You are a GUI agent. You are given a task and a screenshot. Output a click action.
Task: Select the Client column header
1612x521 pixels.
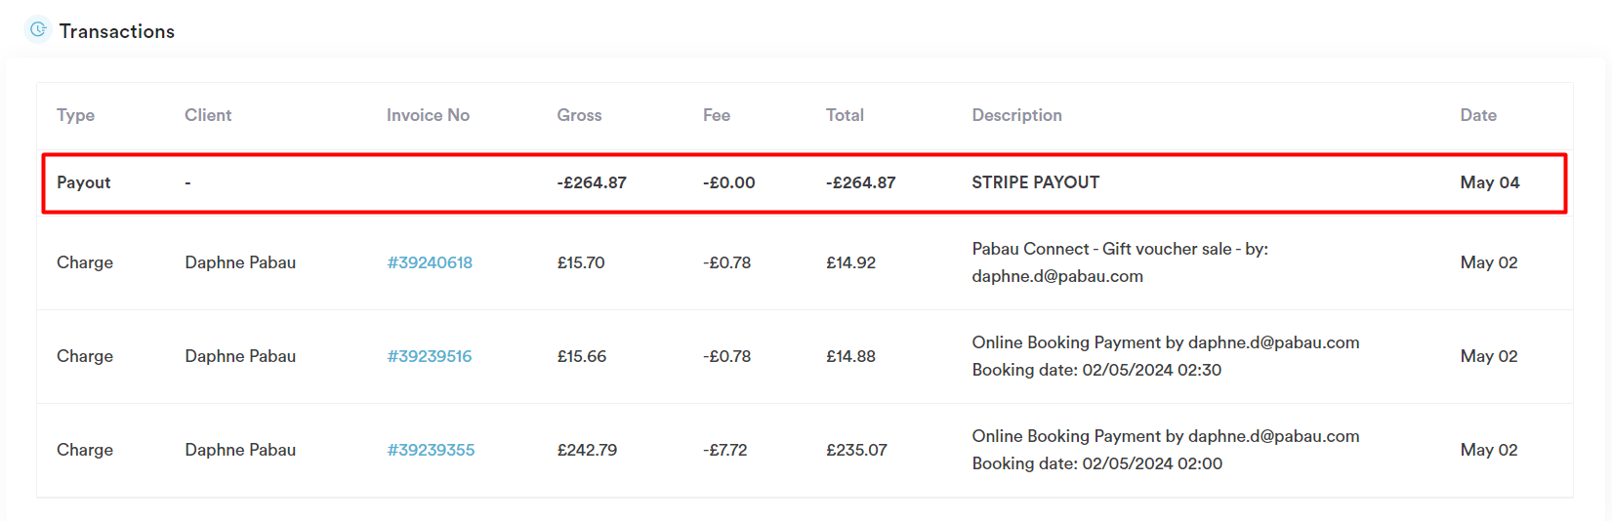pyautogui.click(x=208, y=115)
